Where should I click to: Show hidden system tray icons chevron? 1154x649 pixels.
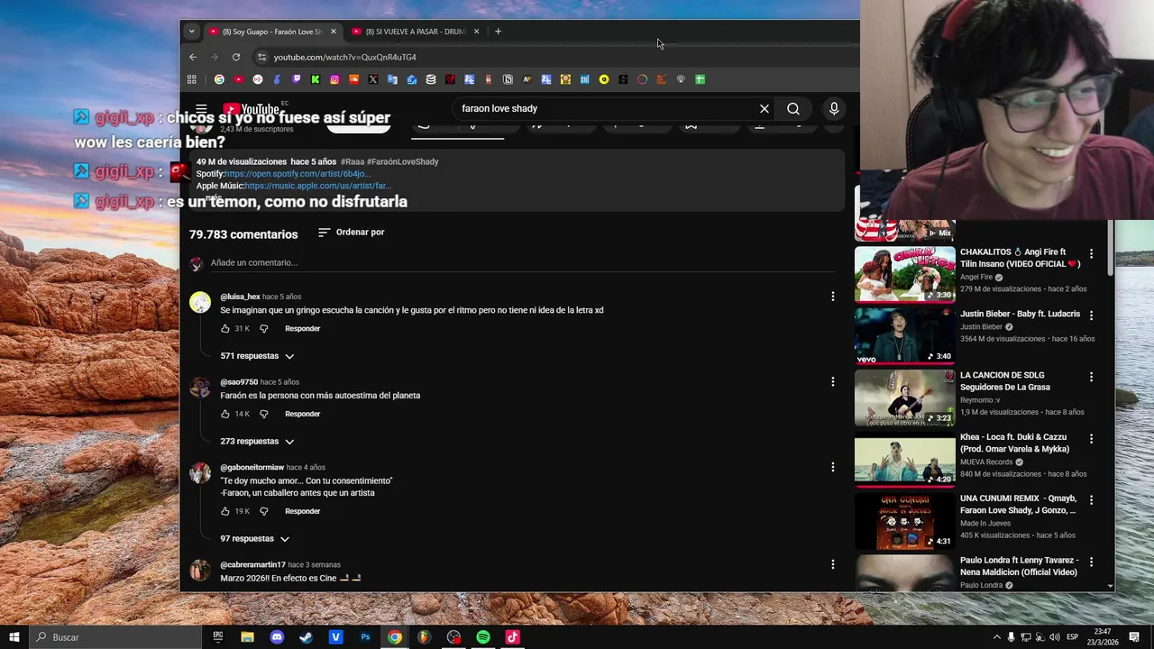(996, 637)
